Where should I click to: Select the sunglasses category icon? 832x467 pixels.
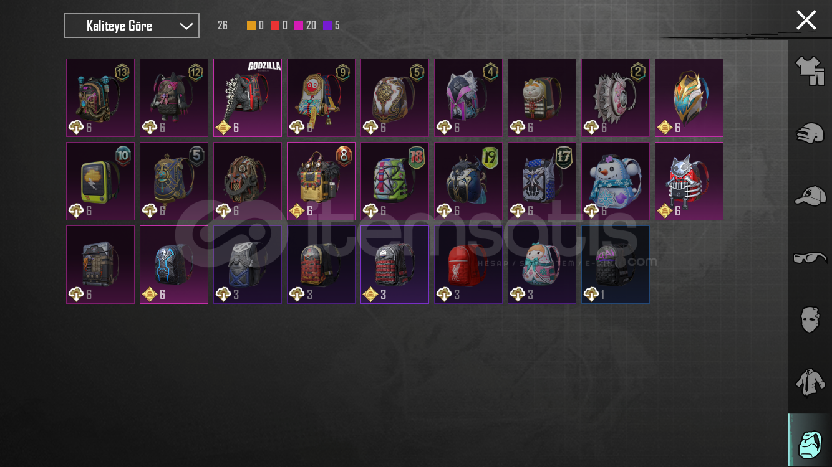point(810,257)
